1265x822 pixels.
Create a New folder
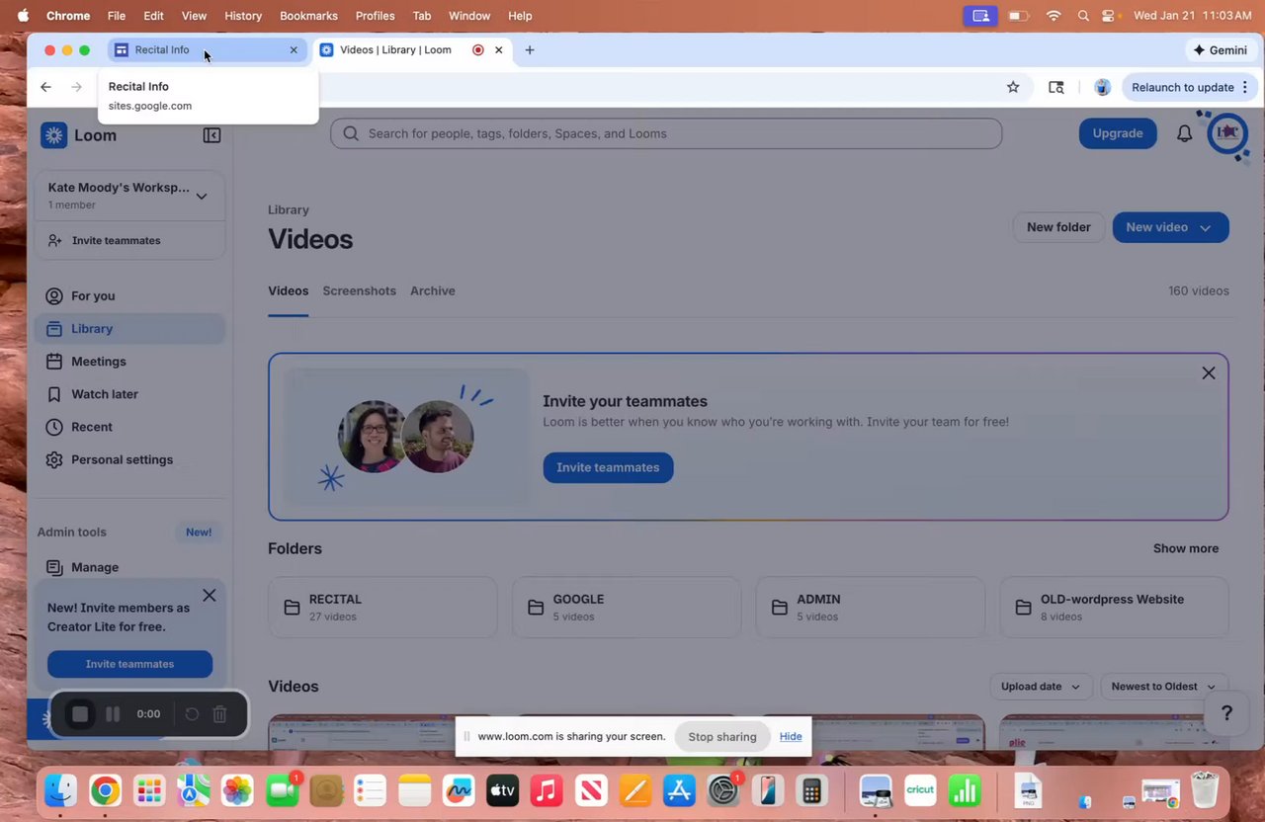coord(1058,227)
